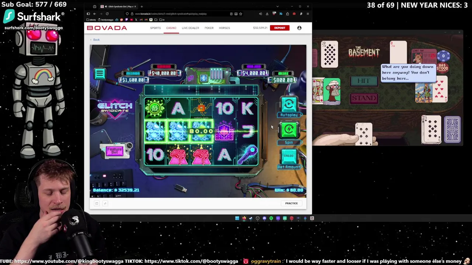The width and height of the screenshot is (472, 265).
Task: Click the blue chip showing 0
Action: (443, 56)
